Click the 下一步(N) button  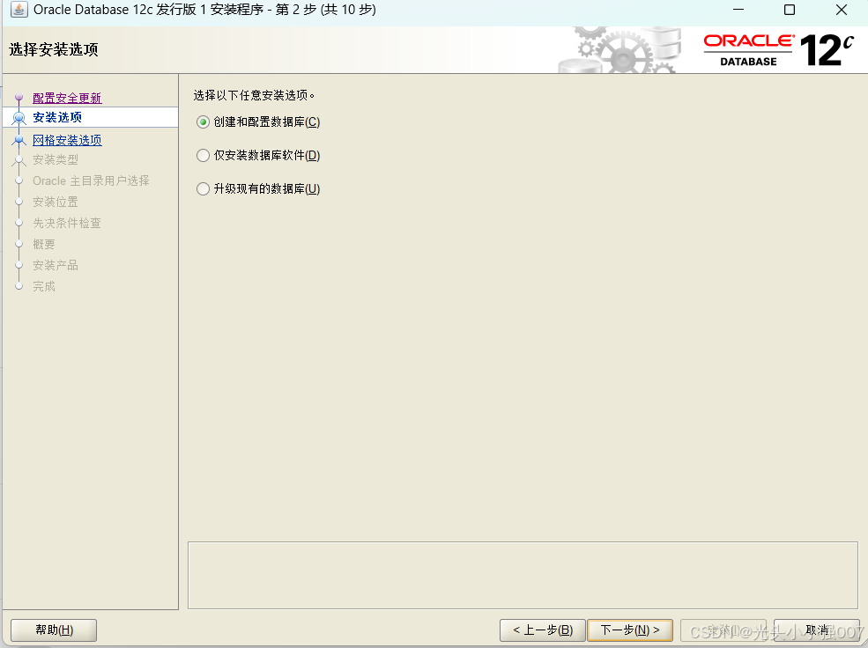pyautogui.click(x=630, y=630)
